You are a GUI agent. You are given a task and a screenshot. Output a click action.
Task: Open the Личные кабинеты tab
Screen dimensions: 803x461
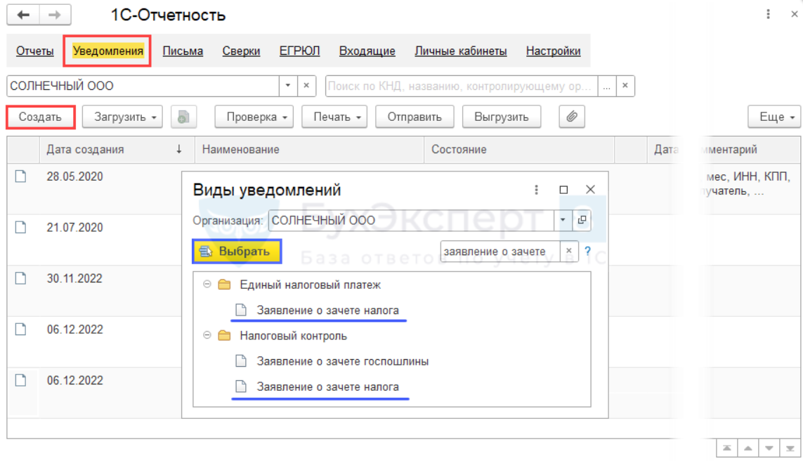[x=460, y=51]
